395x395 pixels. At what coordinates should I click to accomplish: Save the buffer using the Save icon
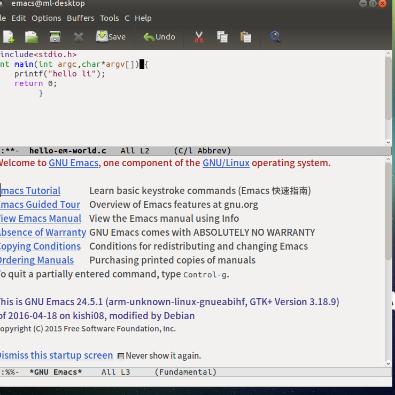(111, 37)
